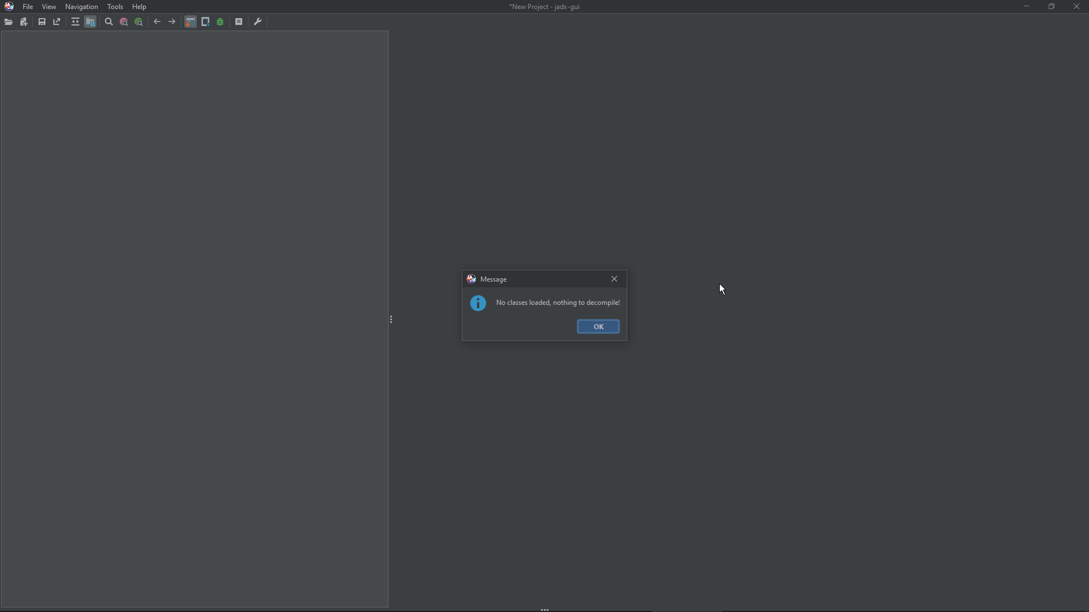The height and width of the screenshot is (612, 1089).
Task: Open a file using the folder icon
Action: coord(9,22)
